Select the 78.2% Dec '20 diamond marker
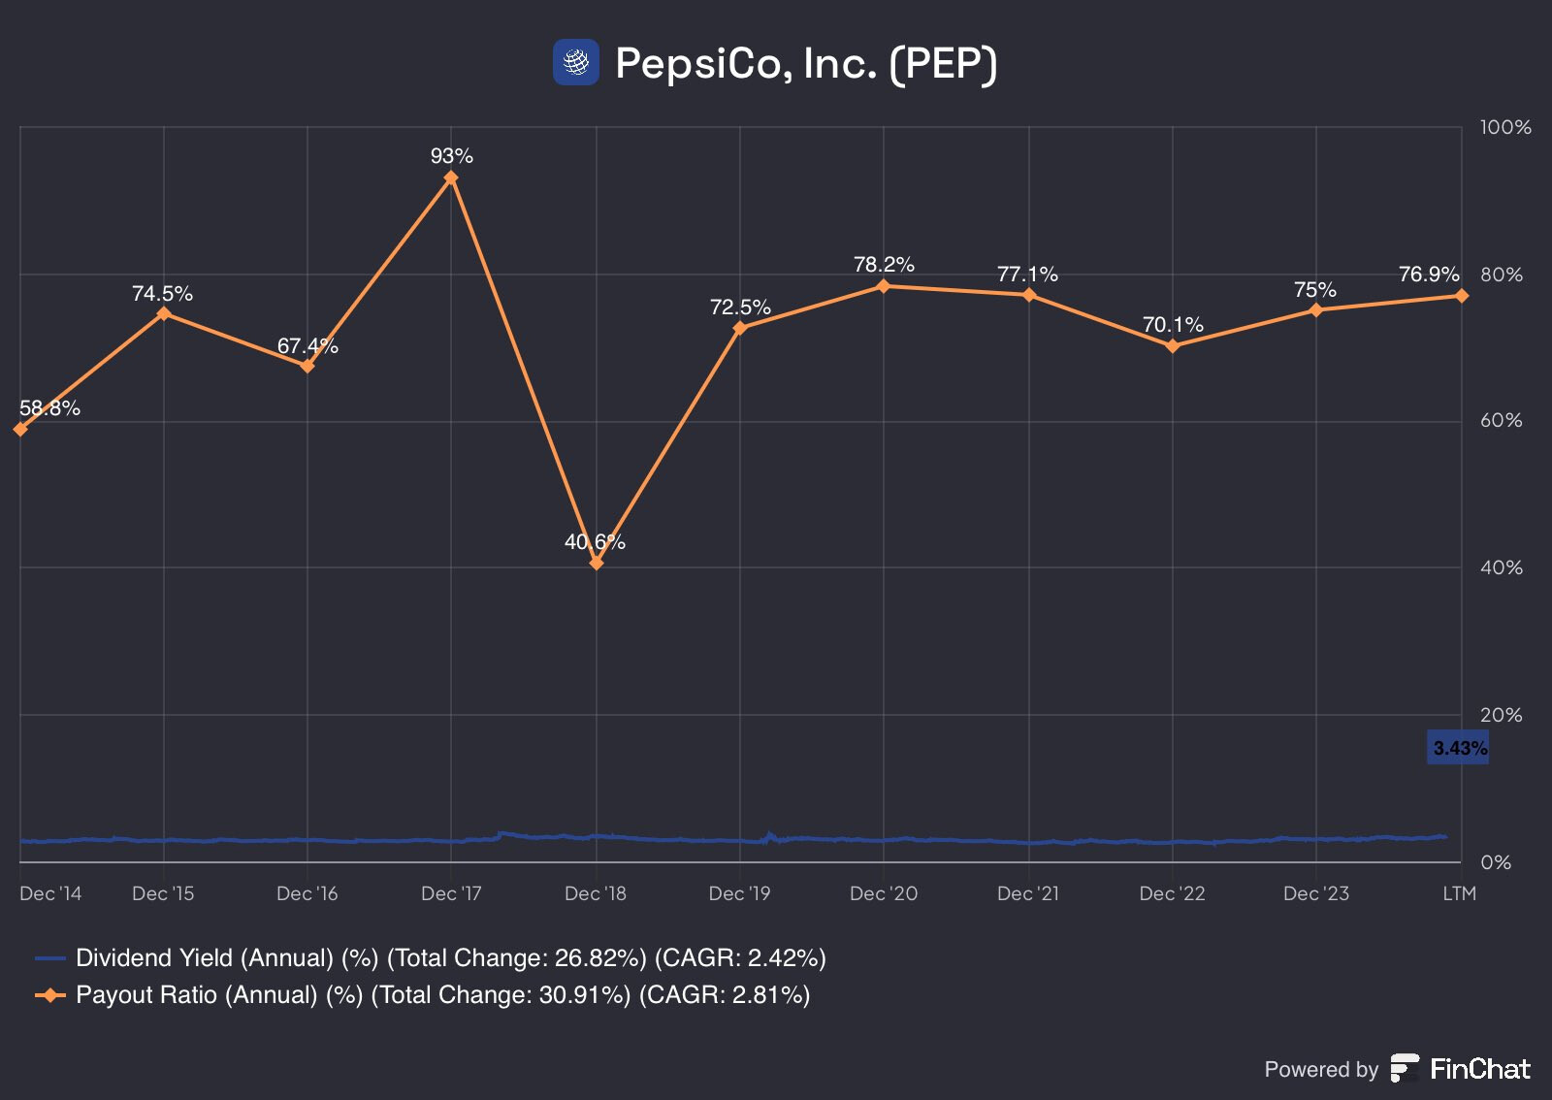This screenshot has height=1100, width=1552. click(x=884, y=285)
